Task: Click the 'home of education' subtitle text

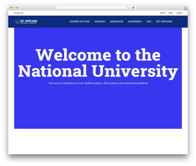Action: [98, 83]
